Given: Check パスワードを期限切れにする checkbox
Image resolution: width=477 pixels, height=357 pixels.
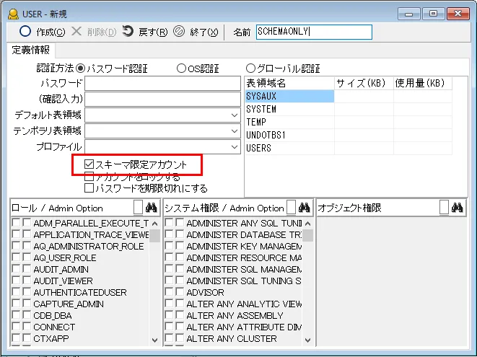Looking at the screenshot, I should (89, 188).
